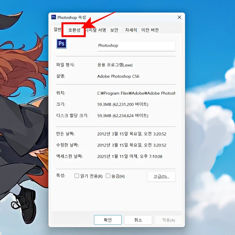This screenshot has width=235, height=235.
Task: Click the 적용(A) button
Action: click(168, 220)
